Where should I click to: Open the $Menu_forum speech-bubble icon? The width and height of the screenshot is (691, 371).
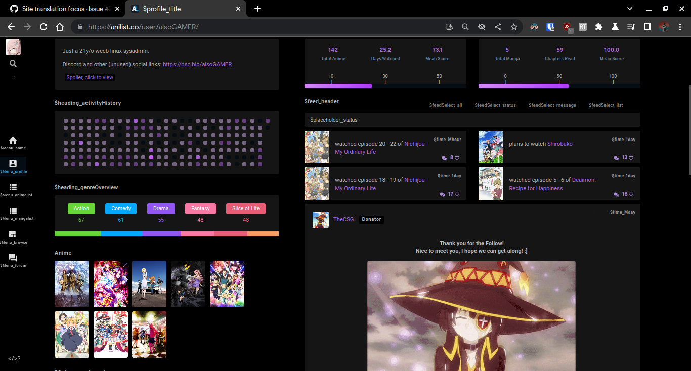pyautogui.click(x=13, y=257)
